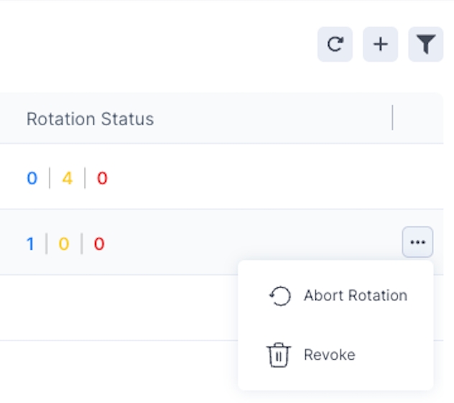Viewport: 454px width, 403px height.
Task: Click the plus icon to add entry
Action: click(x=381, y=45)
